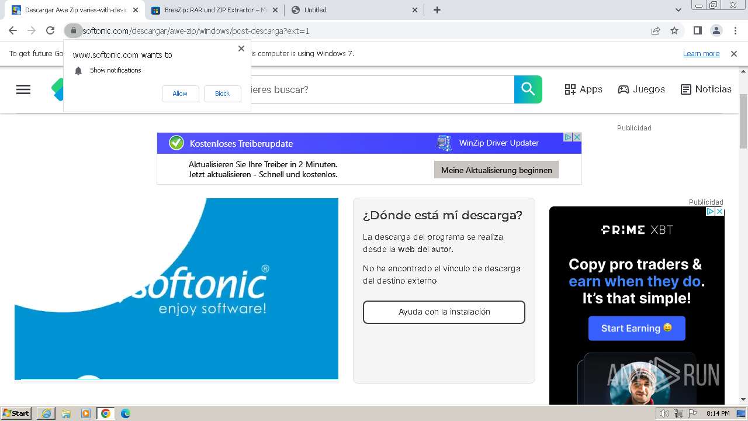This screenshot has width=748, height=421.
Task: Click the address bar URL
Action: point(196,31)
